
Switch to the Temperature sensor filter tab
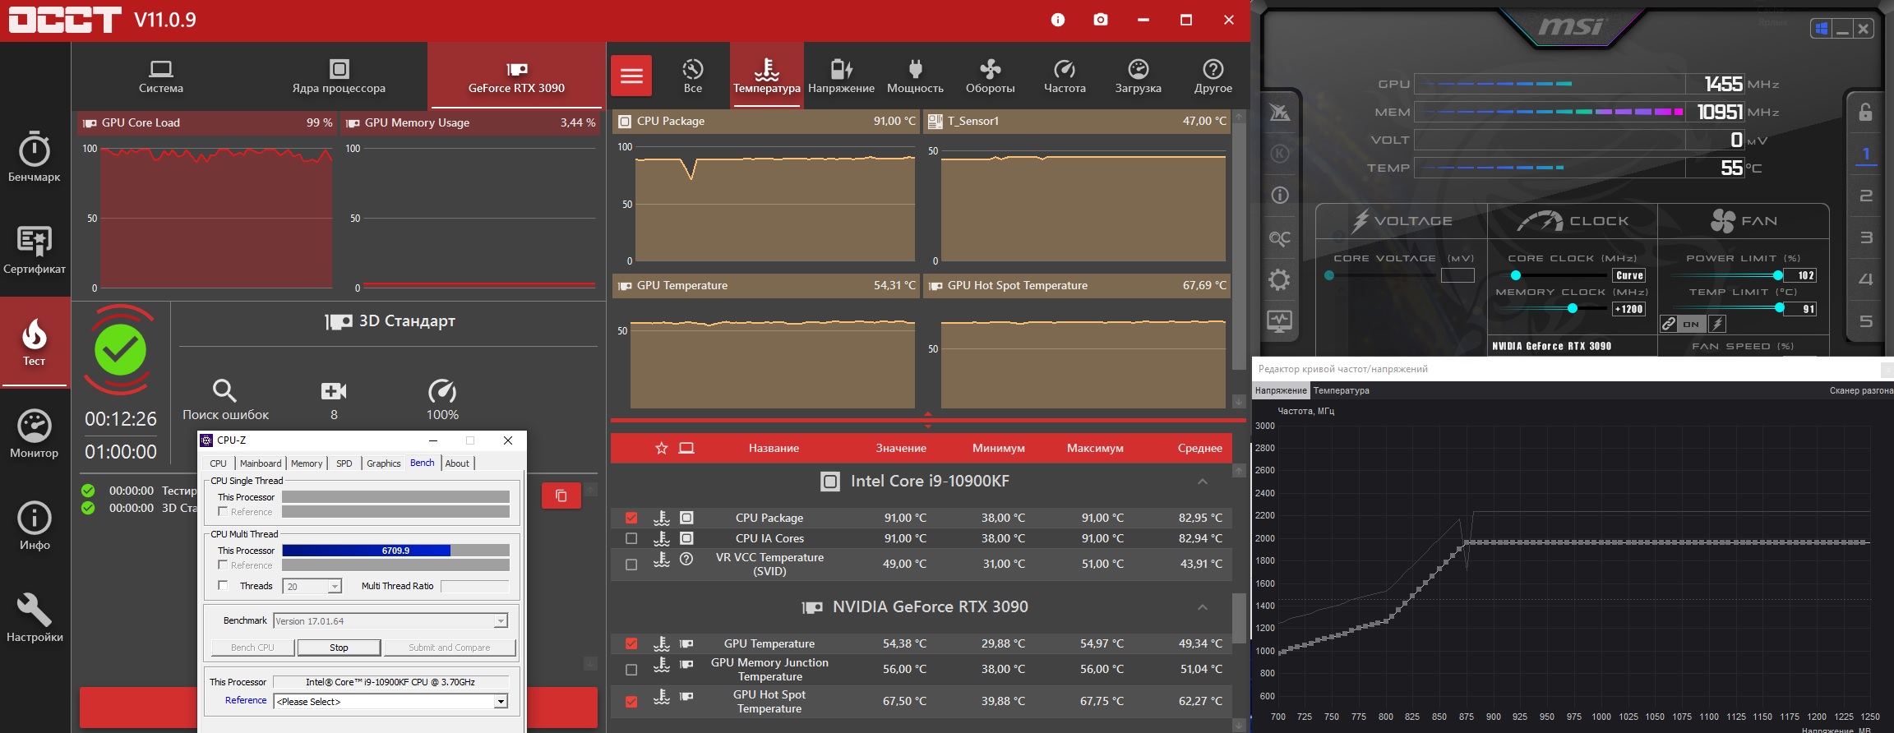[x=767, y=76]
